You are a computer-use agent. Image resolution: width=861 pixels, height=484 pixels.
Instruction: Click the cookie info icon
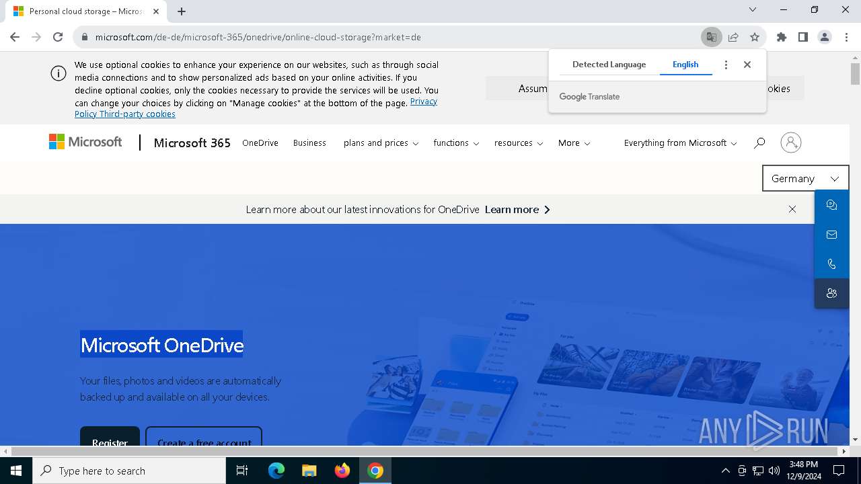pos(59,74)
